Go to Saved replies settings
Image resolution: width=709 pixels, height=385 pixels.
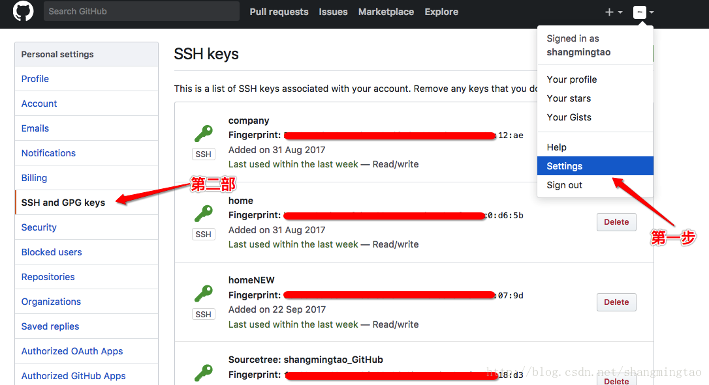click(x=86, y=326)
